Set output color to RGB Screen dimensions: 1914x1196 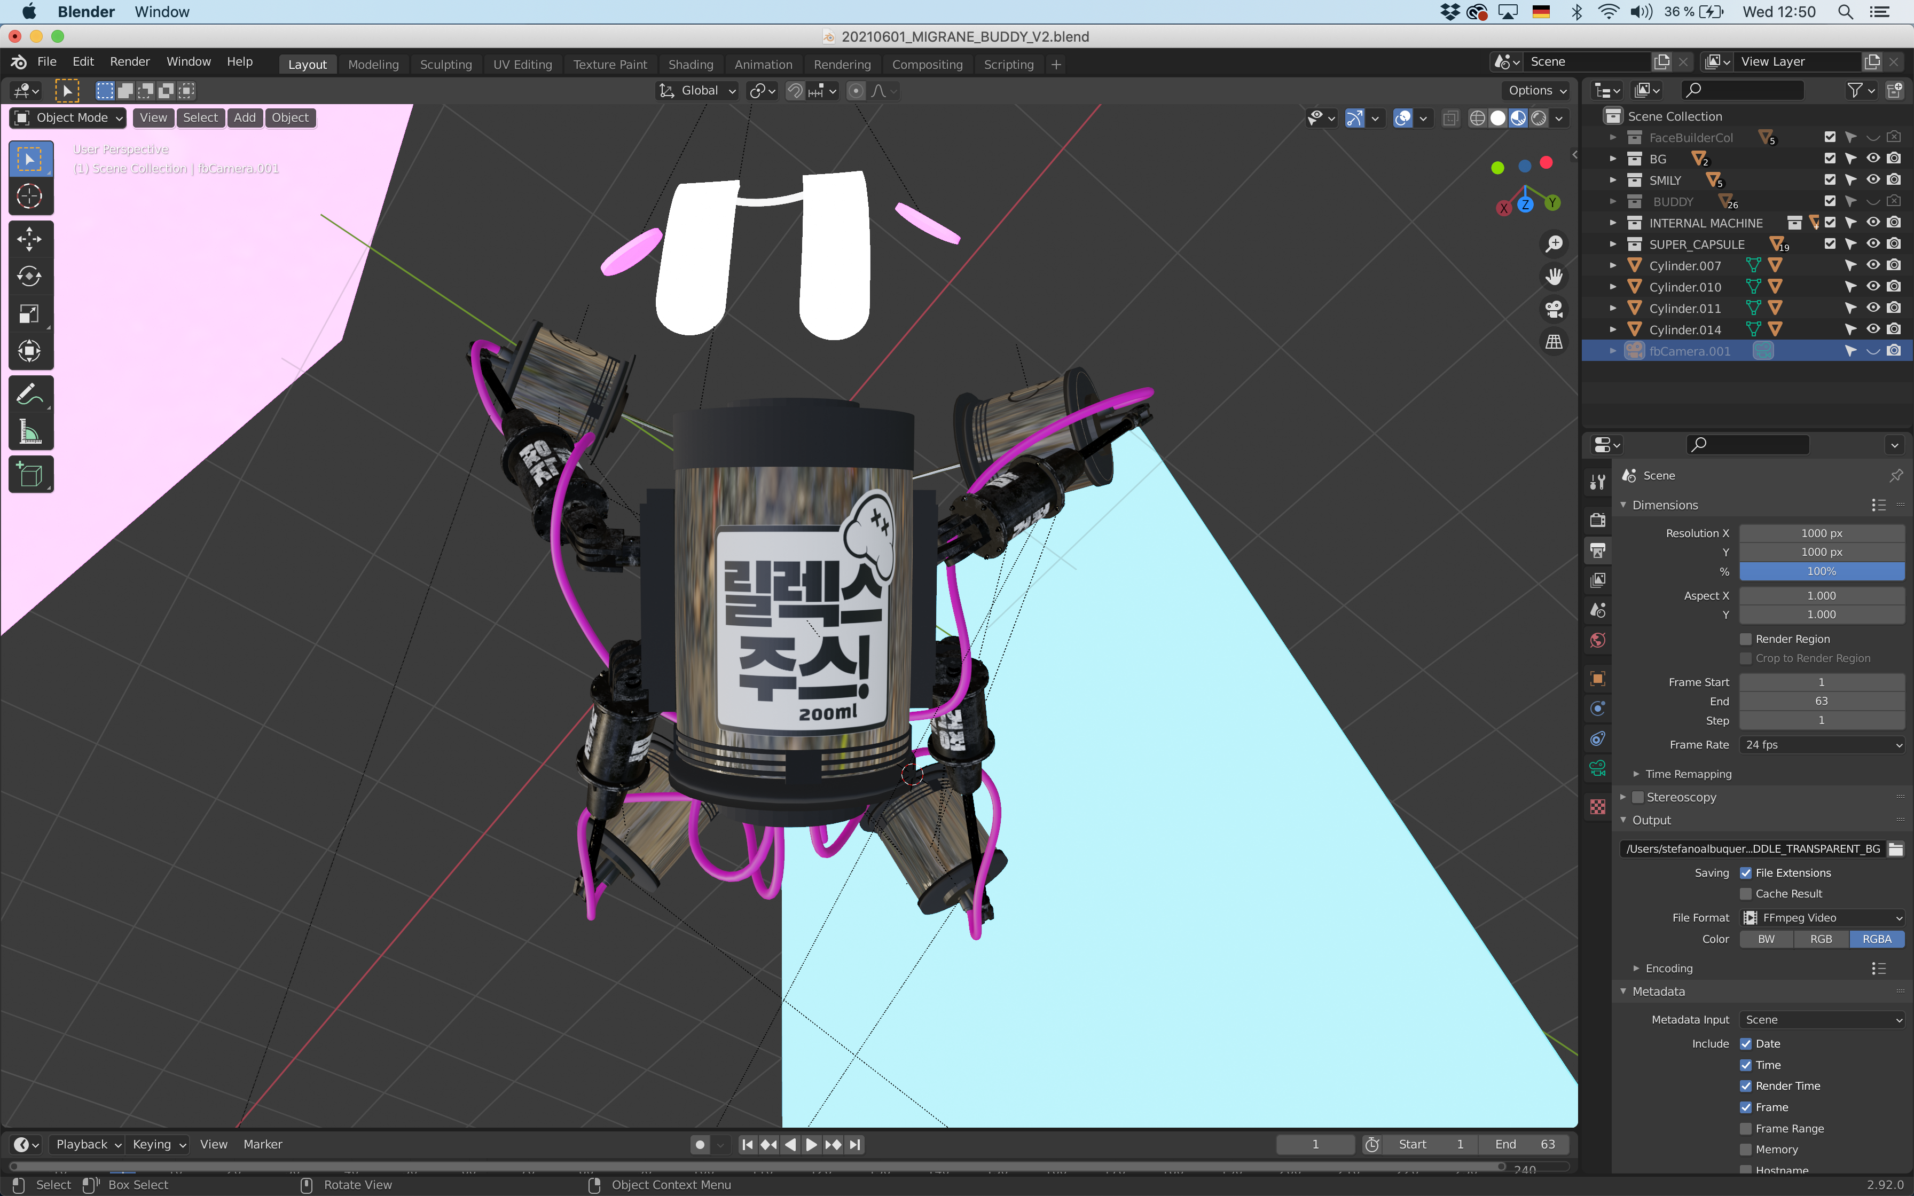tap(1821, 939)
